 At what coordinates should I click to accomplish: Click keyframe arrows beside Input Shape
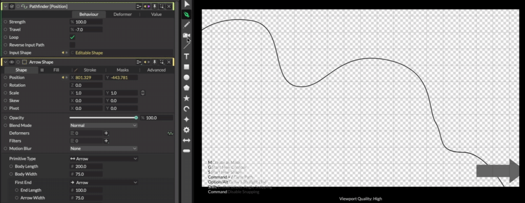[65, 53]
